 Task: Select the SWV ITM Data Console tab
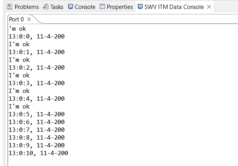coord(174,7)
